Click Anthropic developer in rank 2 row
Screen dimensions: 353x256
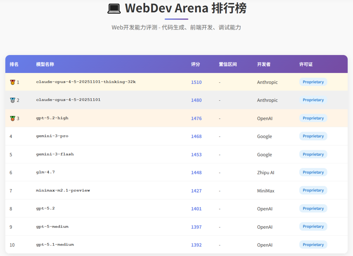click(x=267, y=100)
